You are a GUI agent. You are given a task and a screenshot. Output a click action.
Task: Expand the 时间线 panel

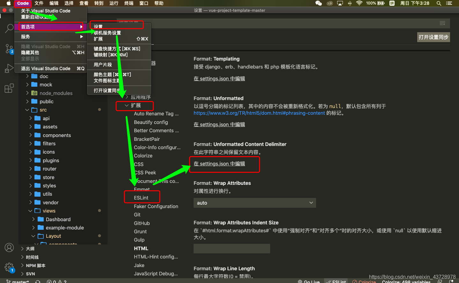click(22, 257)
